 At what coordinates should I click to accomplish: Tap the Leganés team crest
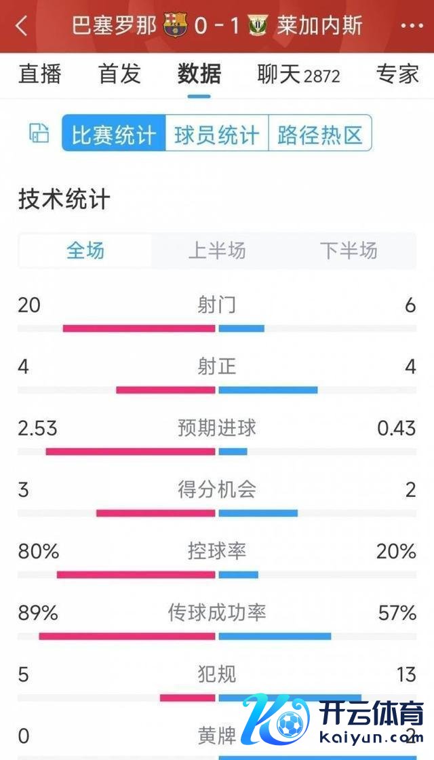click(258, 26)
